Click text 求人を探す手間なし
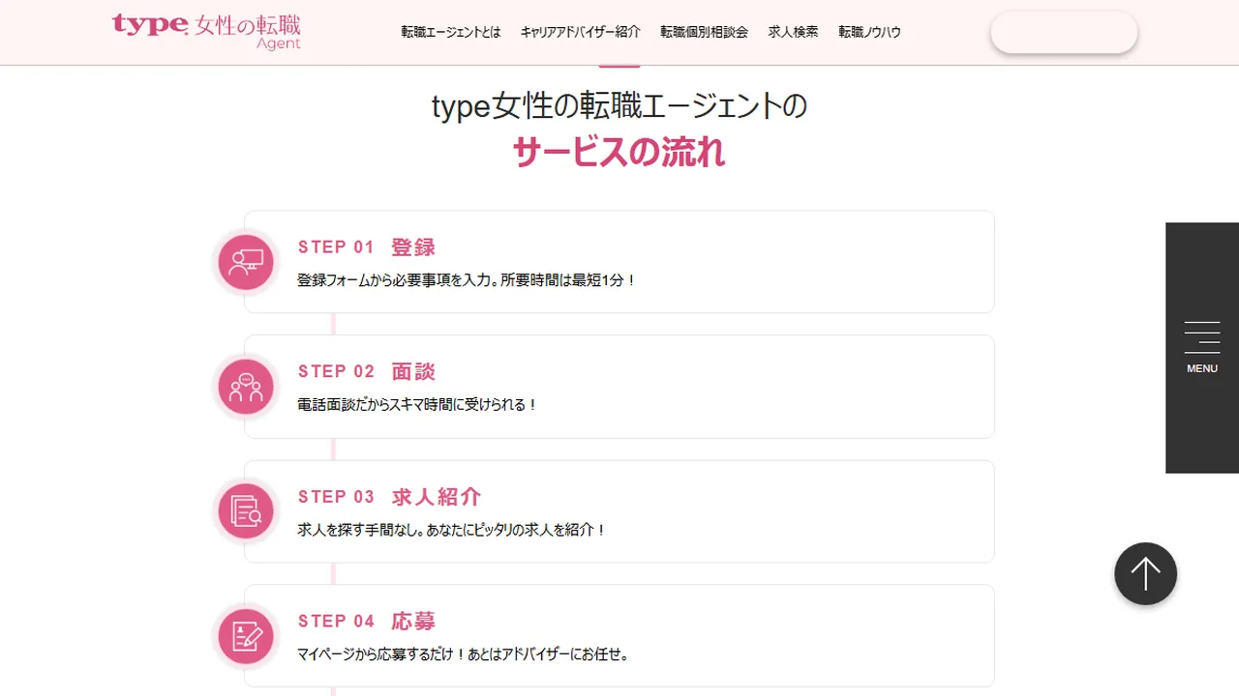The height and width of the screenshot is (696, 1239). 358,530
